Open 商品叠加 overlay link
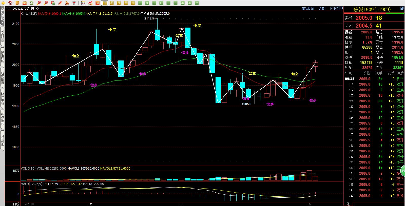Image resolution: width=405 pixels, height=206 pixels. click(x=308, y=9)
